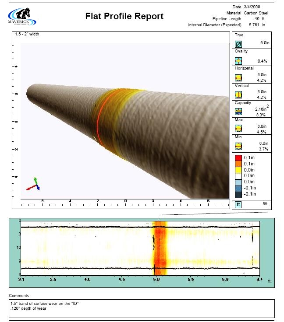Click the Capacity value 8.3%
This screenshot has width=284, height=322.
coord(261,115)
